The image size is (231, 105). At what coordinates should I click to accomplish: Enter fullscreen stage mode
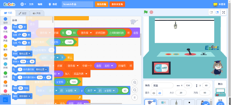click(x=224, y=12)
